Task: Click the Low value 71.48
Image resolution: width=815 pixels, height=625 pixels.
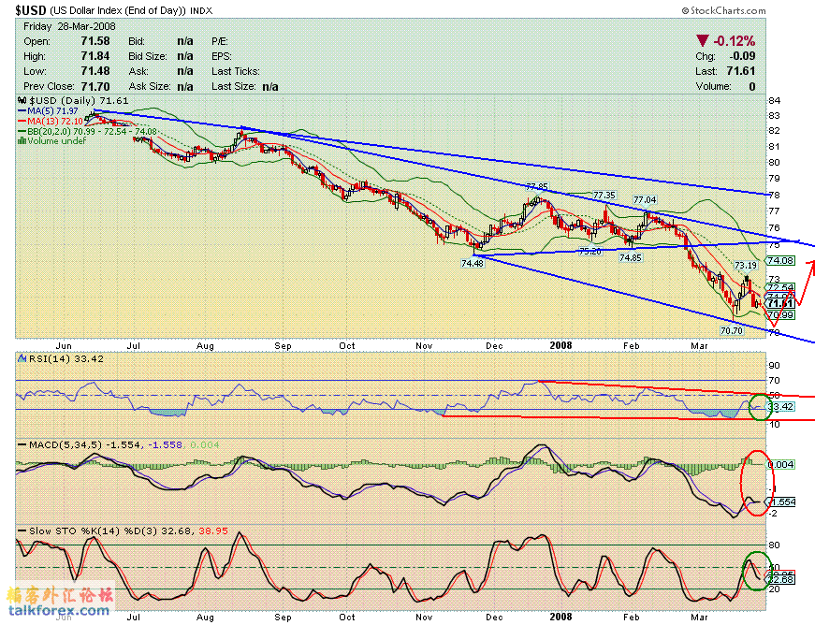Action: click(x=95, y=71)
